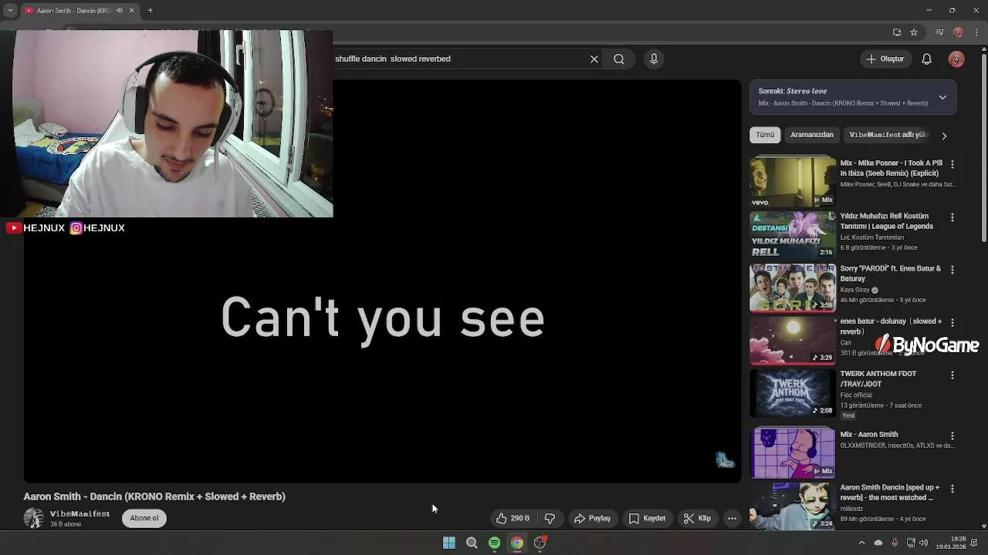
Task: Create a clip with Klip button
Action: tap(697, 518)
